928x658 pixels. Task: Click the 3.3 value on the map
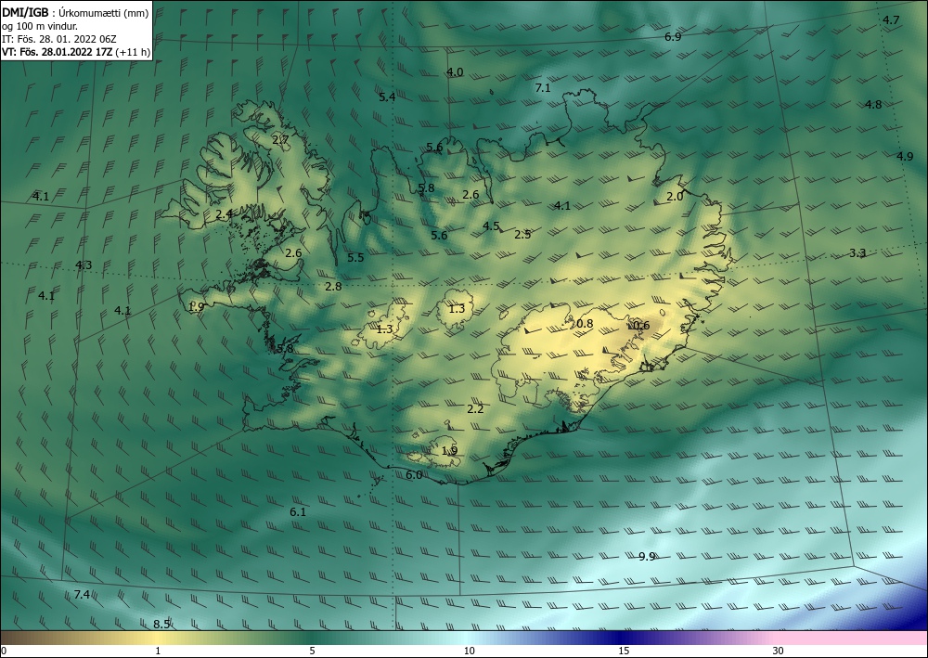point(857,253)
